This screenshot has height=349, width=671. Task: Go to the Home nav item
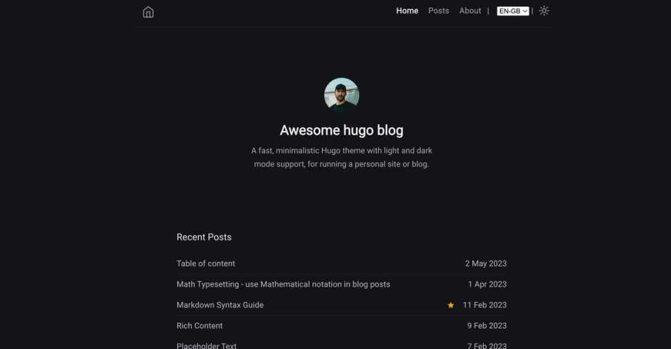pos(407,11)
